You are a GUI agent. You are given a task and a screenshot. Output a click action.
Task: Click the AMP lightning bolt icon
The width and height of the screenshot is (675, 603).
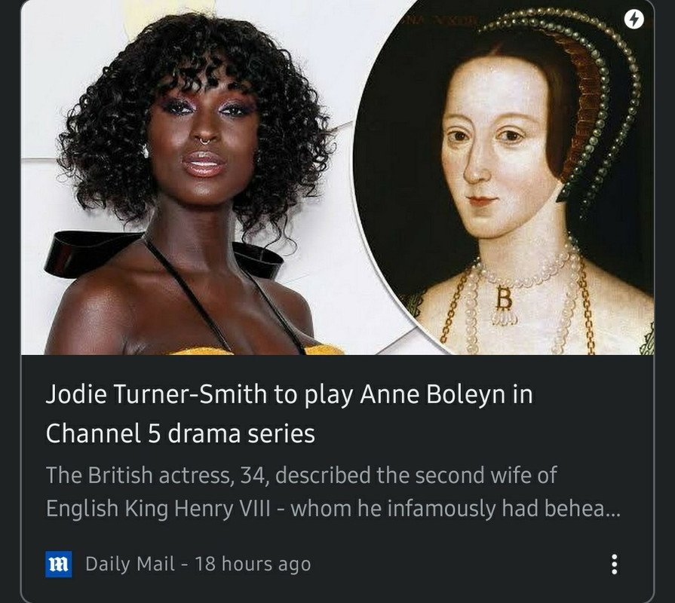634,20
